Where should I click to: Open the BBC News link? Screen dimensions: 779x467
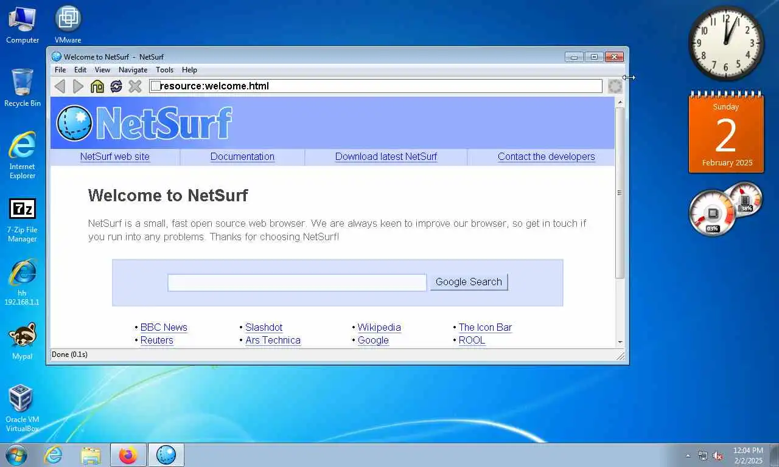click(x=164, y=327)
